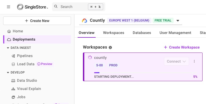Click the Visual Explain tree icon
This screenshot has width=206, height=104.
click(13, 89)
